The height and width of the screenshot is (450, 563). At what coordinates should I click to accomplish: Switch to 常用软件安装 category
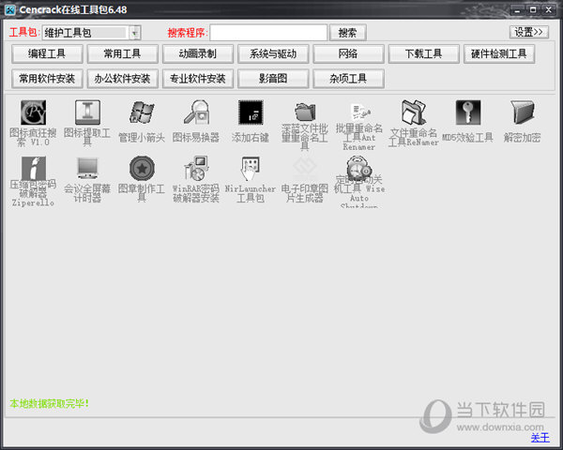tap(47, 79)
